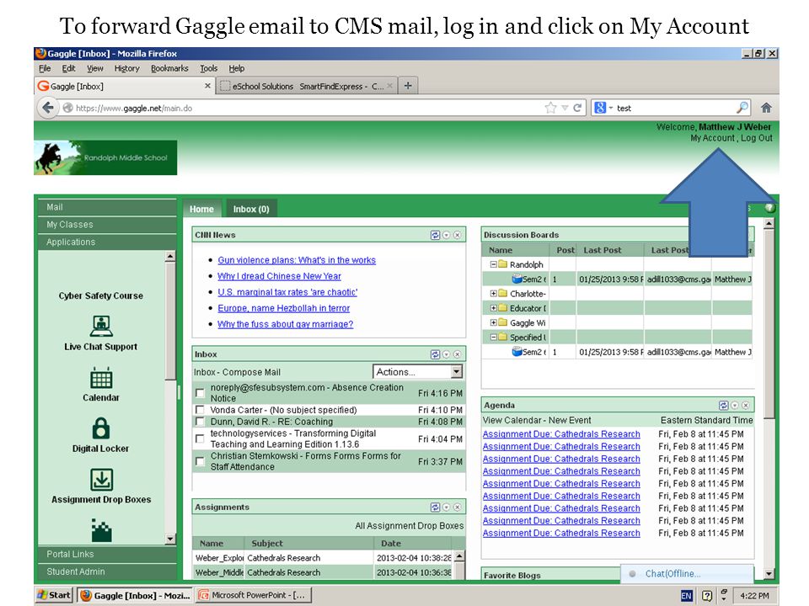Open the Portal Links sidebar section

tap(107, 554)
